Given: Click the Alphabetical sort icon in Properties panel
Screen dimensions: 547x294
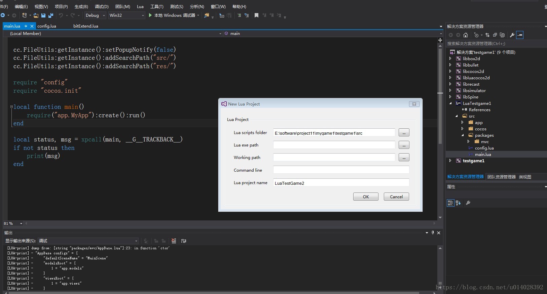Looking at the screenshot, I should pyautogui.click(x=458, y=203).
